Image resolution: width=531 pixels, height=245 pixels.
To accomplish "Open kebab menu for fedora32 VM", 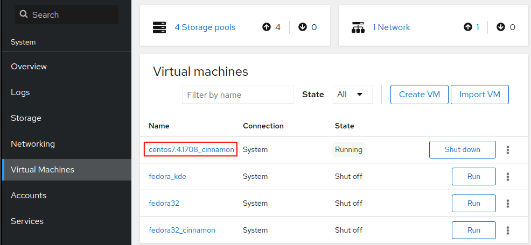I will (x=507, y=204).
